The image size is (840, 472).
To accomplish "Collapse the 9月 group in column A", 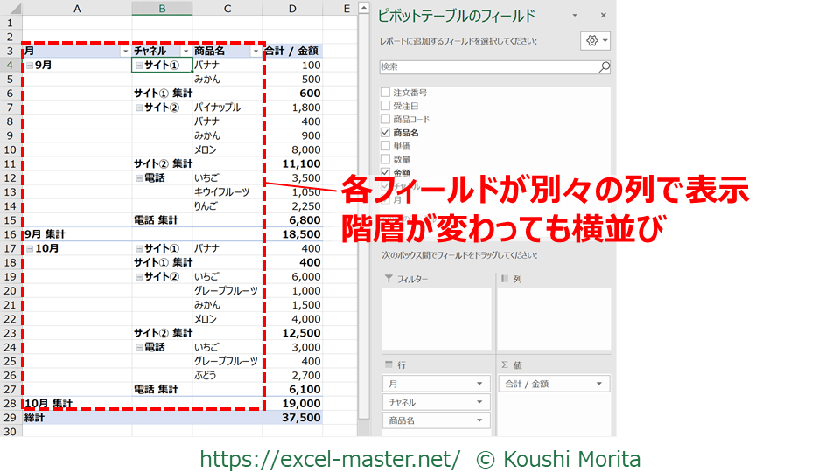I will tap(30, 66).
